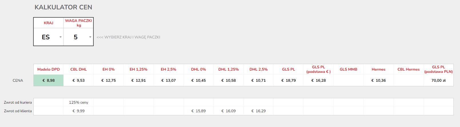Click the EH 0% price cell
Viewport: 460px width, 127px height.
pos(109,81)
